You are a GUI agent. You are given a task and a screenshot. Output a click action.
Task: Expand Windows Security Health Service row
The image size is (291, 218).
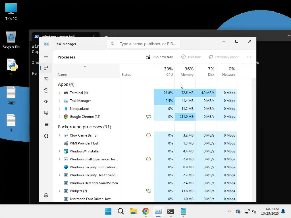(60, 175)
